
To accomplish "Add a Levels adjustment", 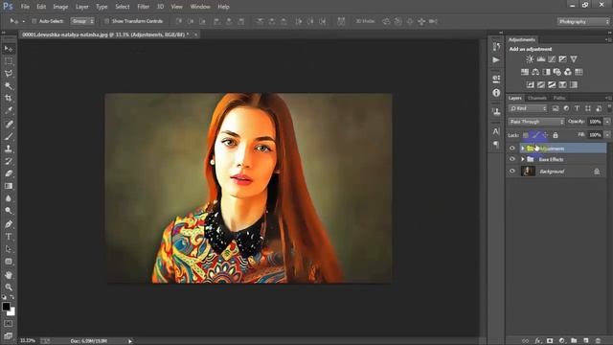I will tap(541, 59).
